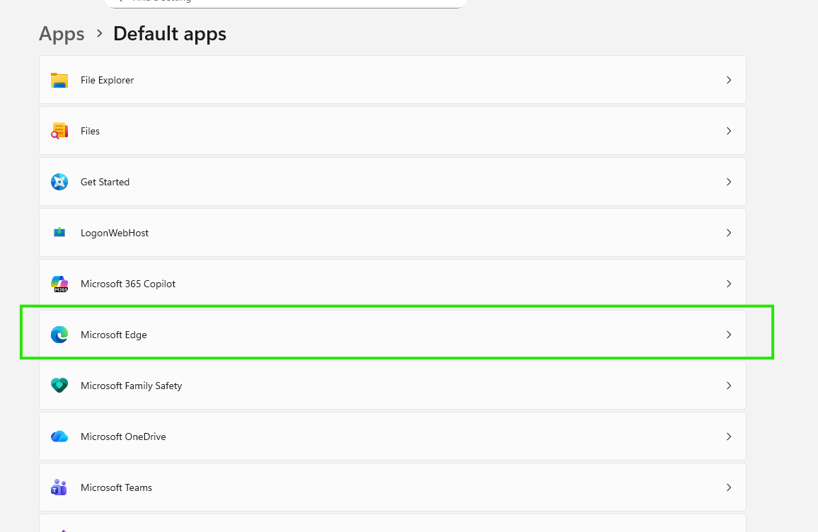Open Microsoft Edge chevron arrow
818x532 pixels.
point(729,335)
